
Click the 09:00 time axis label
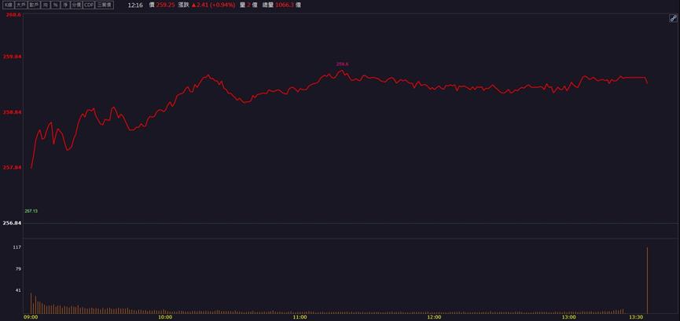tap(31, 317)
